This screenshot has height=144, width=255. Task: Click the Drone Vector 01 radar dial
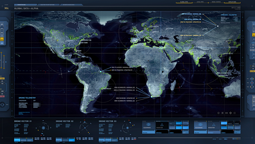click(43, 128)
